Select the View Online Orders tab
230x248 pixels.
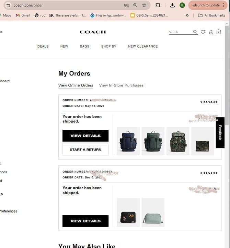tap(76, 85)
